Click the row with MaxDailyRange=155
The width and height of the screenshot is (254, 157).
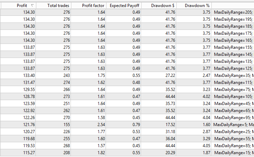(127, 47)
